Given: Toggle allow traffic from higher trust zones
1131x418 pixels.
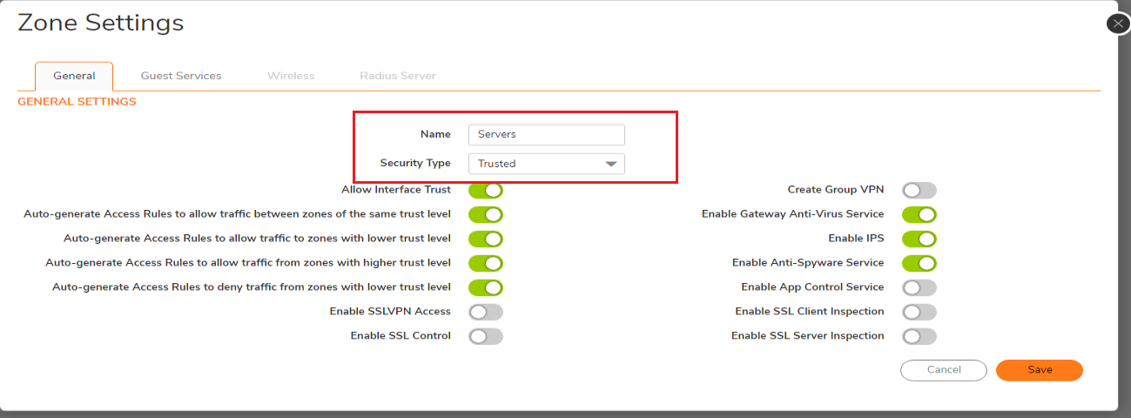Looking at the screenshot, I should coord(486,263).
